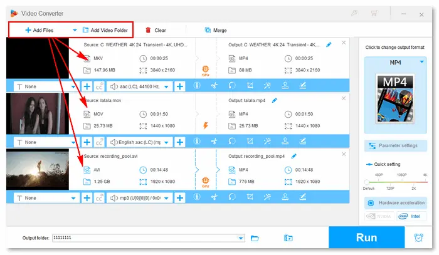Trim lalala.mov with scissors icon
The height and width of the screenshot is (255, 439).
tap(214, 141)
